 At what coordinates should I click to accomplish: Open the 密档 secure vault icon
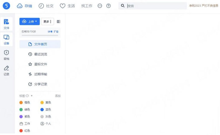(x=6, y=55)
